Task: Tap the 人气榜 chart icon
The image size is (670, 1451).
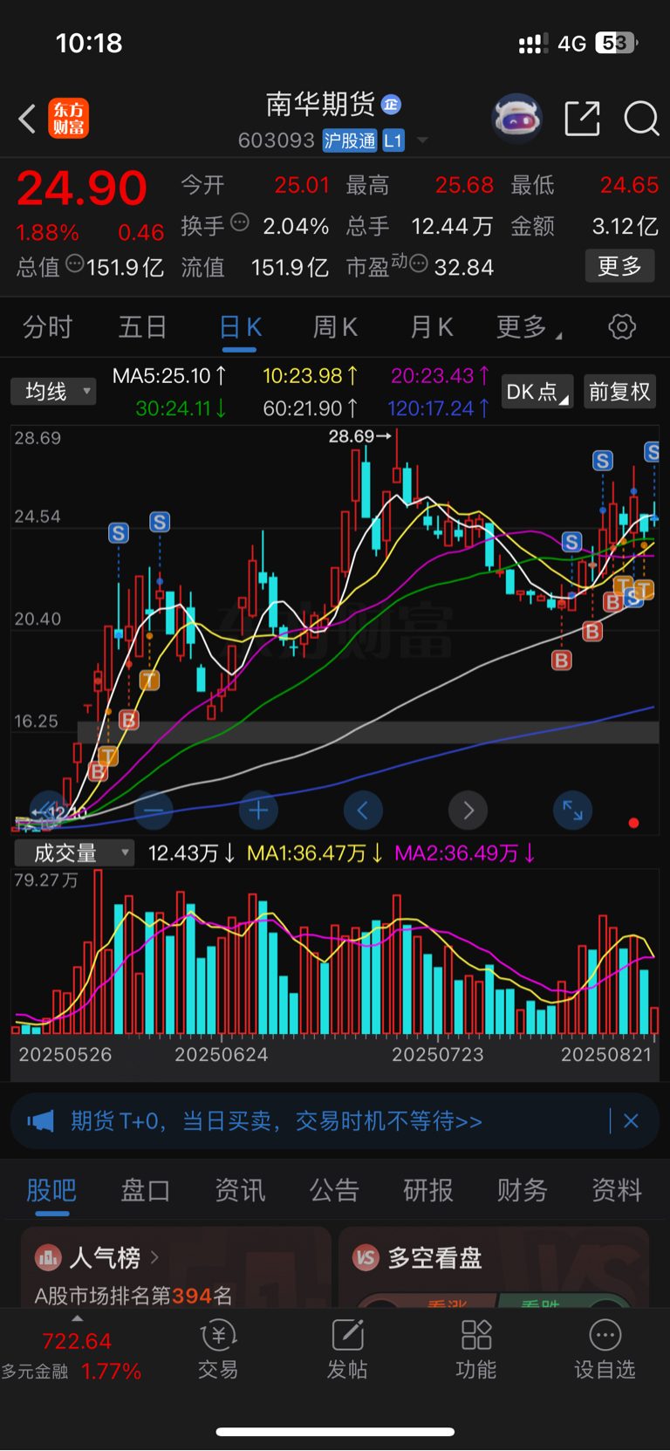Action: [48, 1257]
